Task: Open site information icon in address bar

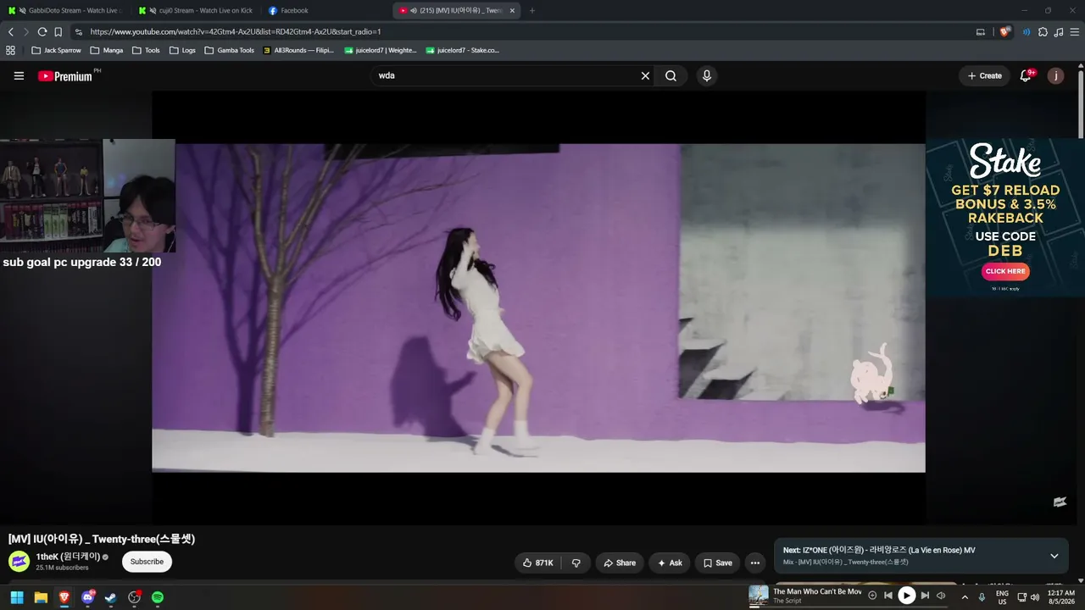Action: click(x=79, y=31)
